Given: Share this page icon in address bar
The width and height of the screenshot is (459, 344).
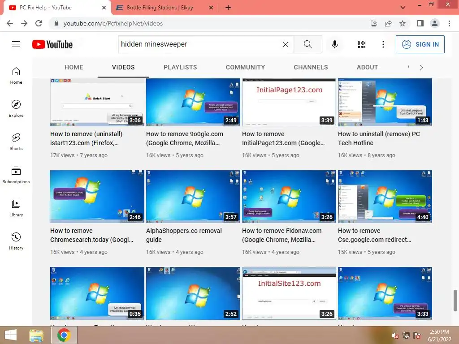Looking at the screenshot, I should pyautogui.click(x=388, y=23).
